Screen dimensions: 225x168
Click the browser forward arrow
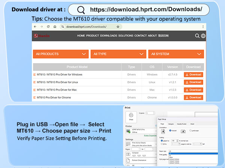[42, 27]
